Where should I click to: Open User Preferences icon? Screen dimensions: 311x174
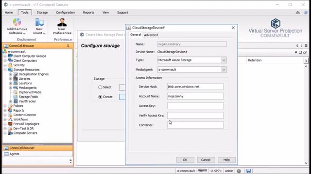tap(62, 22)
